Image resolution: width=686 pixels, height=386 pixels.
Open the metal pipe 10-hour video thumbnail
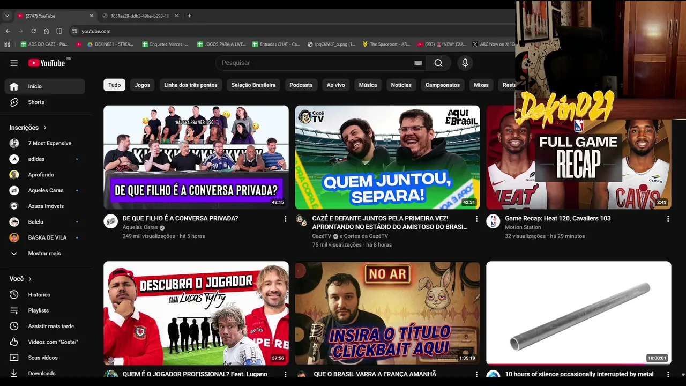click(579, 313)
